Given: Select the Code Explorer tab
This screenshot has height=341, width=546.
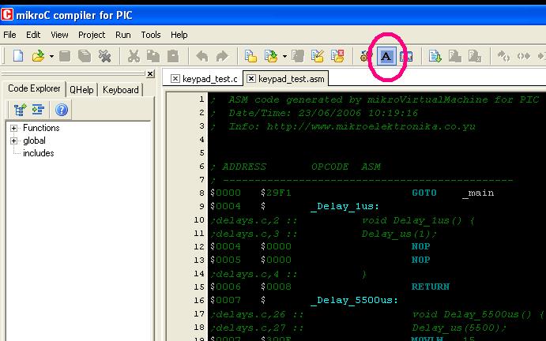Looking at the screenshot, I should pos(34,88).
